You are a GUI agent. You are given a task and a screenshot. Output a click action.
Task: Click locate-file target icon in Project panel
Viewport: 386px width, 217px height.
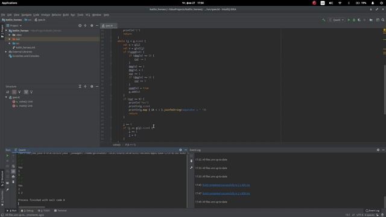[x=80, y=25]
